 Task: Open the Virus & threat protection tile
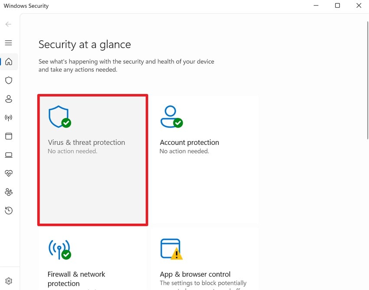(x=92, y=160)
